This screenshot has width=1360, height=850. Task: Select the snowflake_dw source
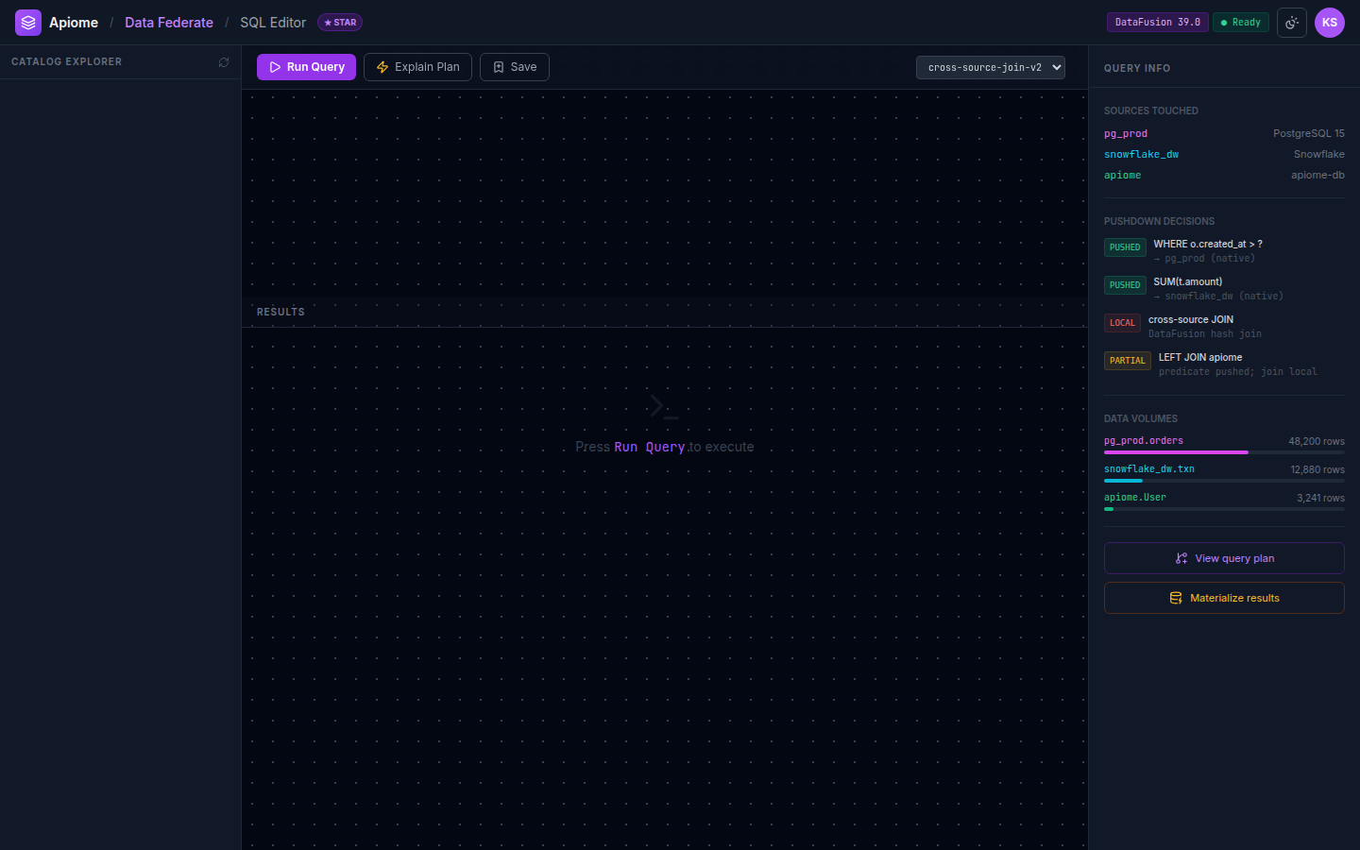1141,155
